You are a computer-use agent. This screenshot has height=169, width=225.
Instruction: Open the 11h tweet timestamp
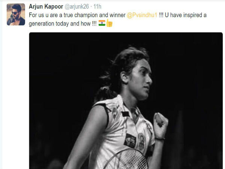[97, 7]
